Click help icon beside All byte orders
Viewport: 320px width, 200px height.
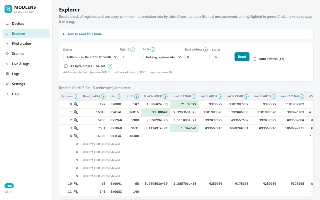pos(110,66)
